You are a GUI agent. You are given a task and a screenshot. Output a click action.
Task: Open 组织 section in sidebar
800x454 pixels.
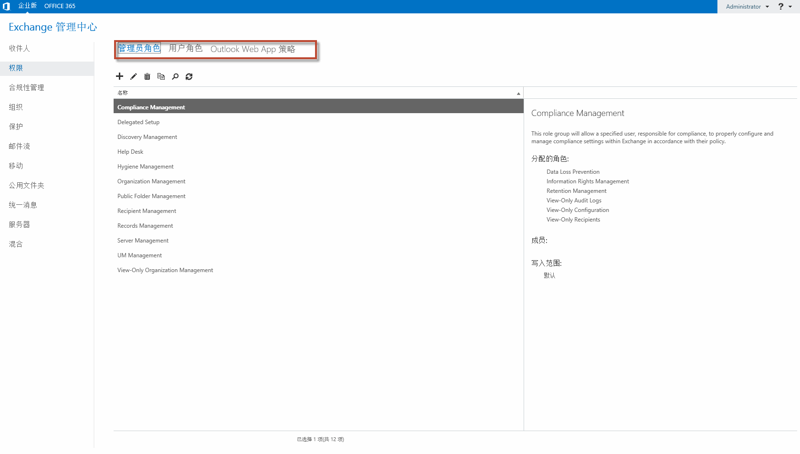tap(16, 107)
